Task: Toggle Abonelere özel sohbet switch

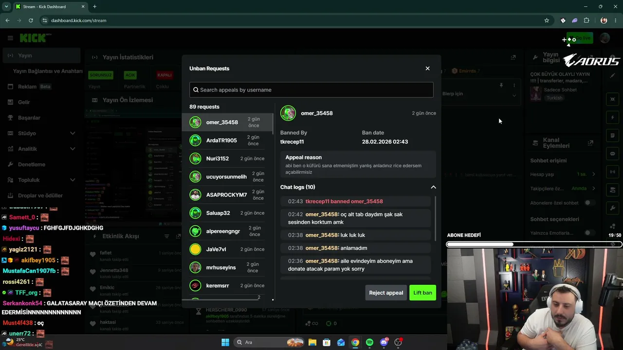Action: (x=589, y=203)
